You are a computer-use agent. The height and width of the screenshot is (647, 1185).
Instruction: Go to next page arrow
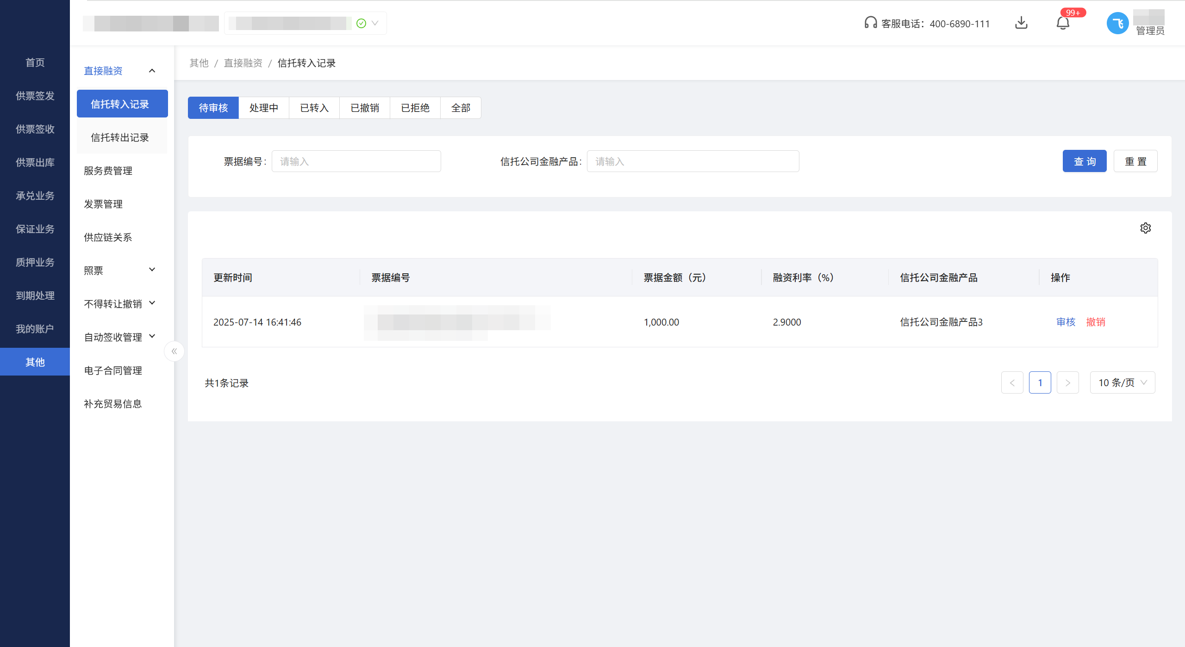pos(1067,382)
